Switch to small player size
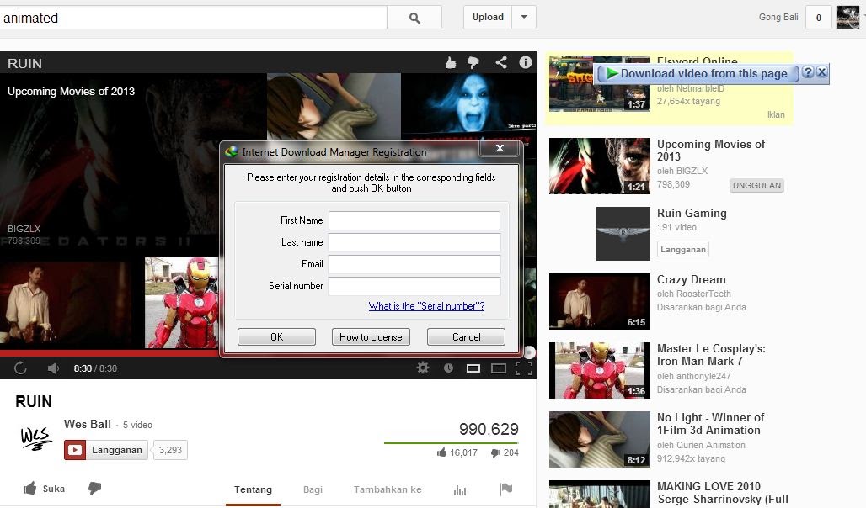The width and height of the screenshot is (866, 508). click(473, 368)
